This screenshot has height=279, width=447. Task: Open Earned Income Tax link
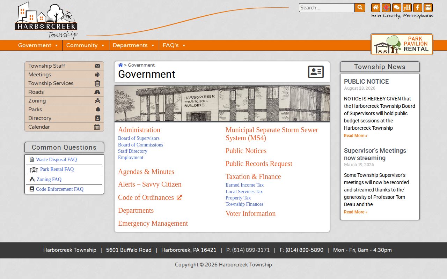[244, 185]
